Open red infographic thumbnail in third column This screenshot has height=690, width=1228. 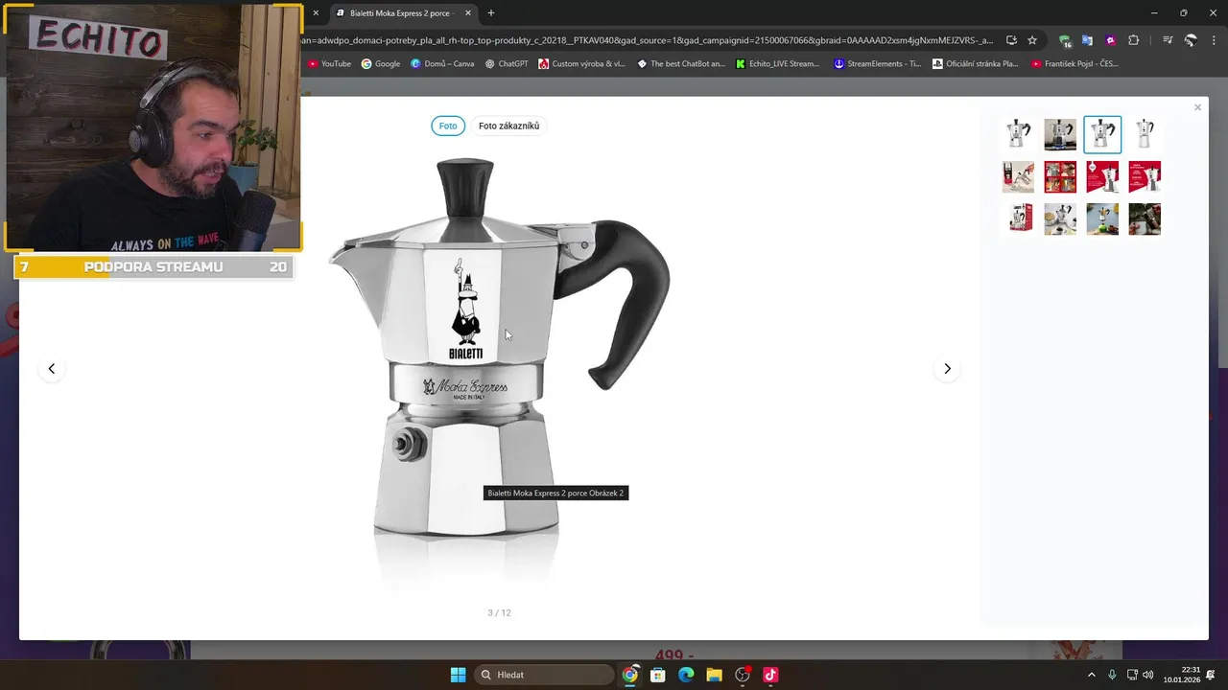[1102, 177]
